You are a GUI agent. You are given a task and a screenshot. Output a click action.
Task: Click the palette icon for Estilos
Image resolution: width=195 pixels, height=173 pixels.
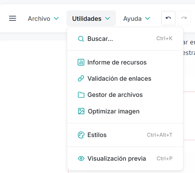pos(81,135)
